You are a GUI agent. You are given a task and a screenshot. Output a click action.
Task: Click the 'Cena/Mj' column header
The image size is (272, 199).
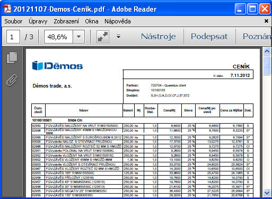coord(169,110)
